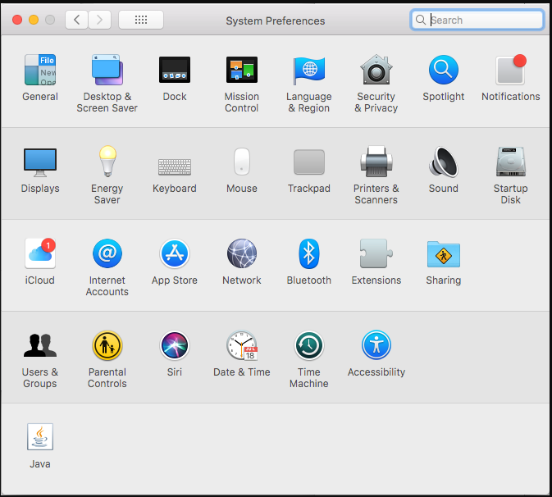The height and width of the screenshot is (497, 552).
Task: Open Printers & Scanners pane
Action: tap(376, 162)
